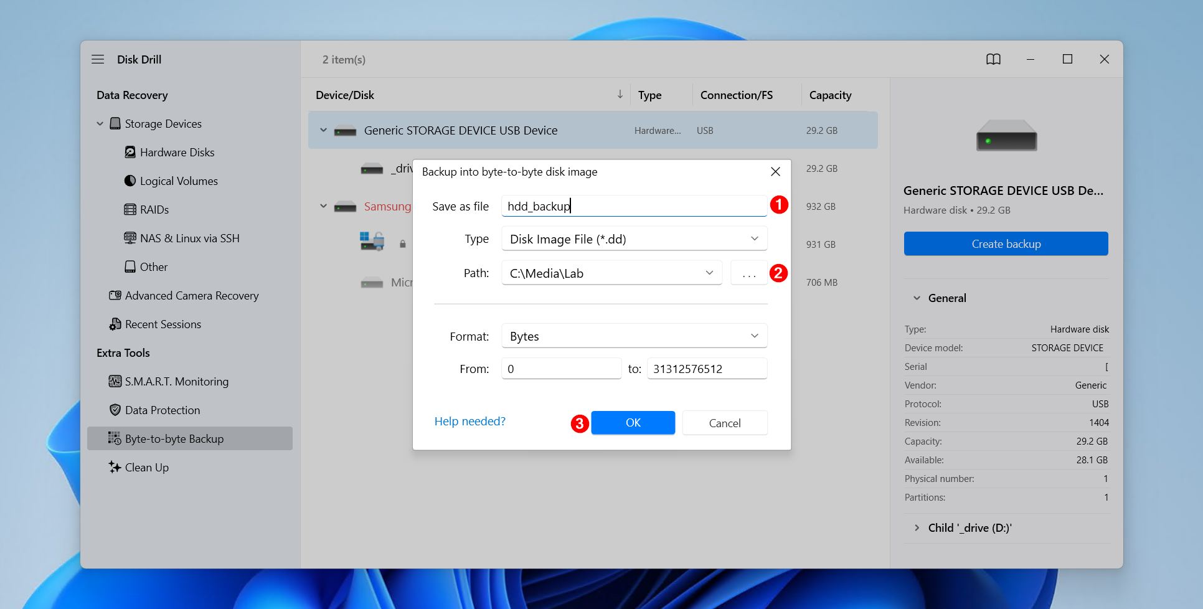Open the hamburger menu next to Disk Drill
The image size is (1203, 609).
click(98, 59)
